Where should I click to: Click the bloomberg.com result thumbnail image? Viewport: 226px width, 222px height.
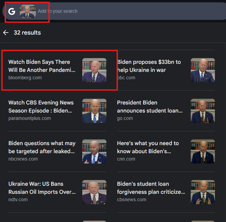[94, 70]
